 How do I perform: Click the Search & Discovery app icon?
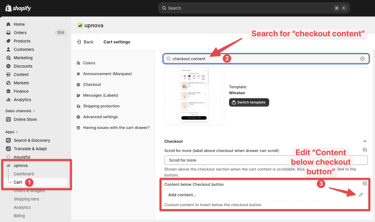click(x=8, y=140)
